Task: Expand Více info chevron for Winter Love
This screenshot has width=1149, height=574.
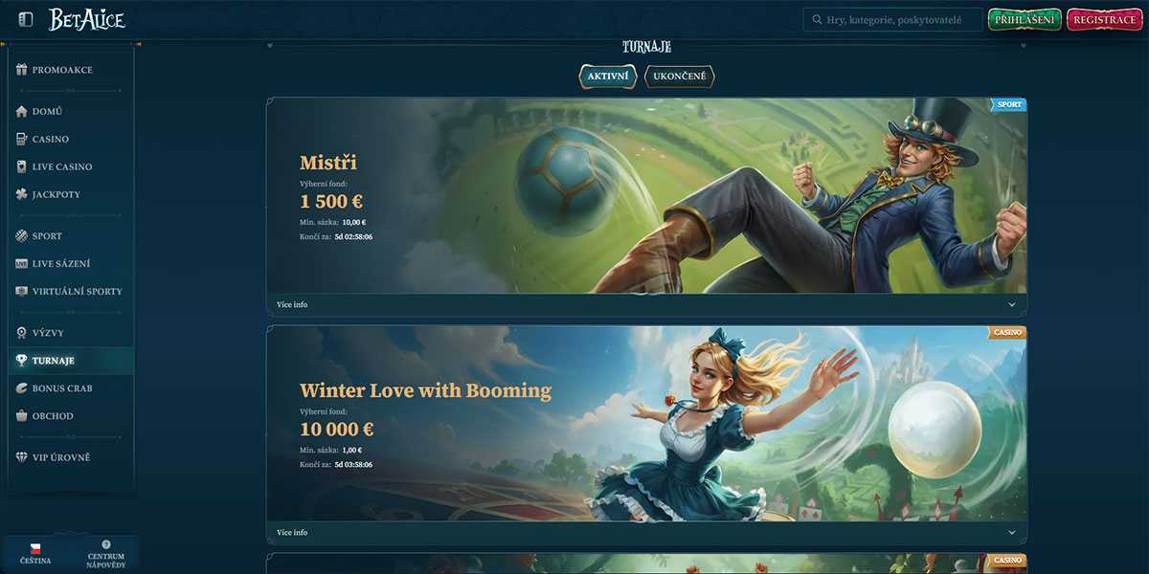Action: click(1012, 533)
